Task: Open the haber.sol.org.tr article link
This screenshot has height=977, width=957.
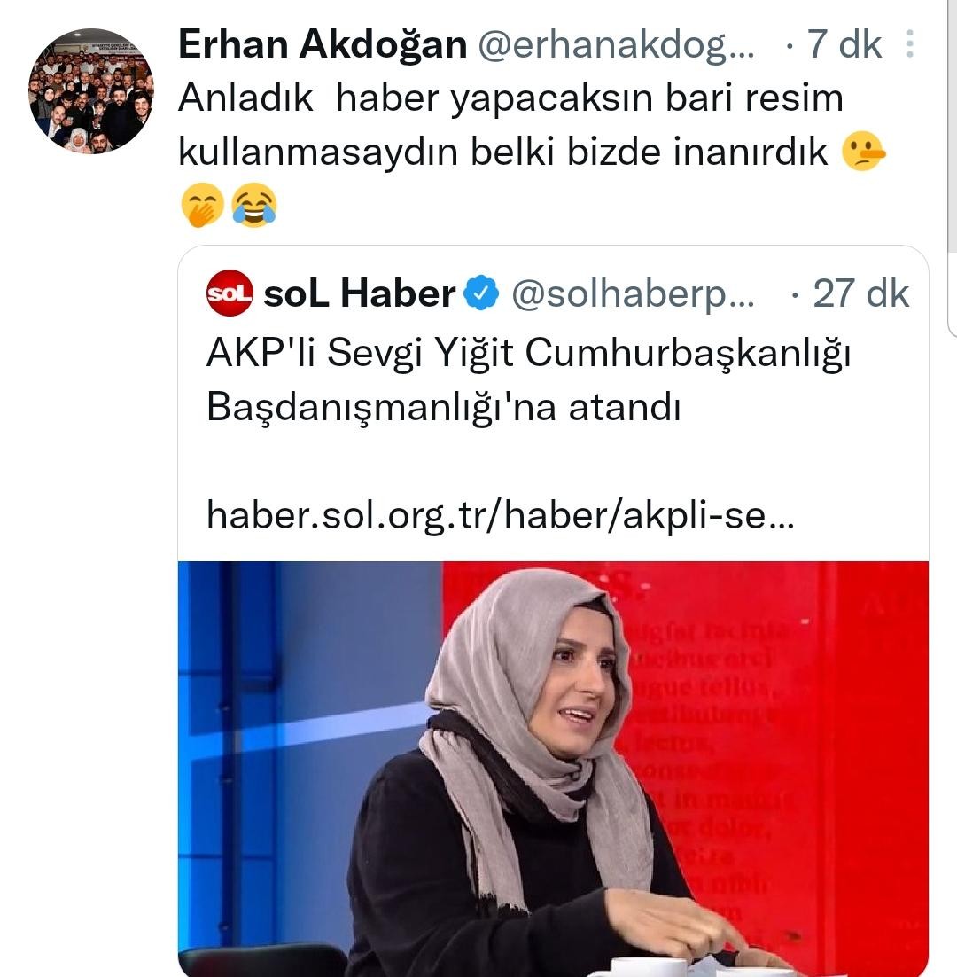Action: (x=500, y=516)
